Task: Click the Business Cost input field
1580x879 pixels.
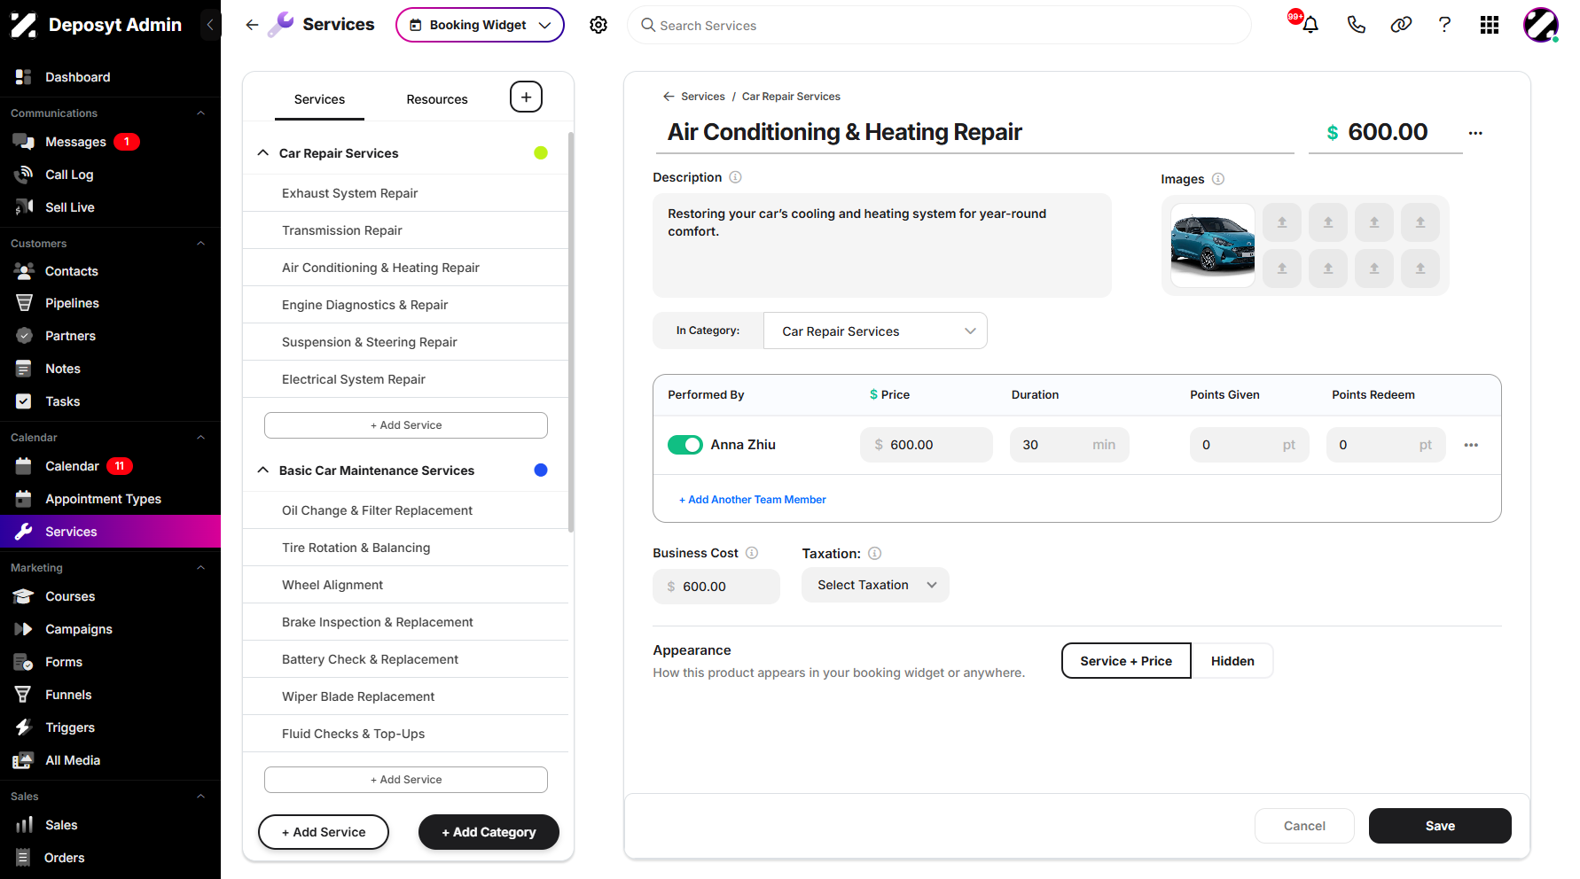Action: coord(716,587)
